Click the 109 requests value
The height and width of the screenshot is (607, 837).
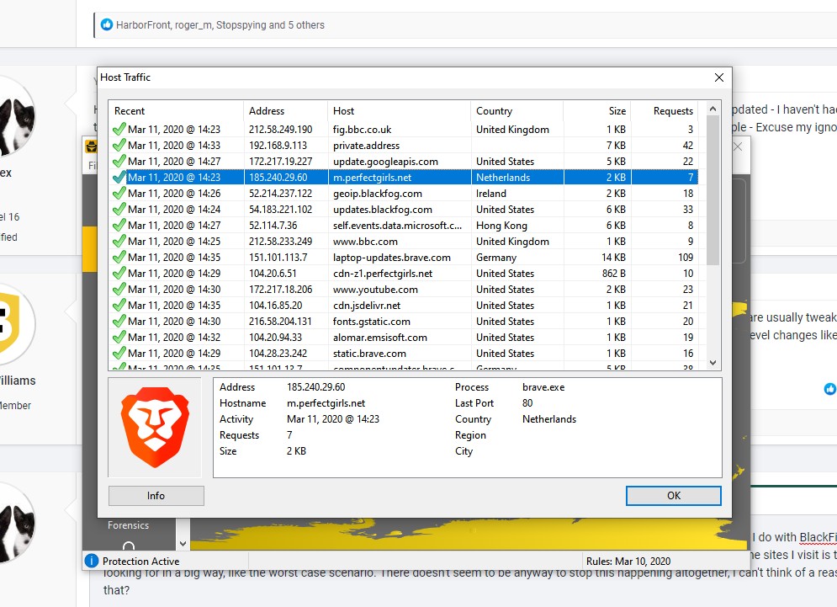click(686, 258)
